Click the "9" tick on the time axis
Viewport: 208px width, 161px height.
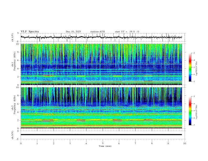[168, 143]
